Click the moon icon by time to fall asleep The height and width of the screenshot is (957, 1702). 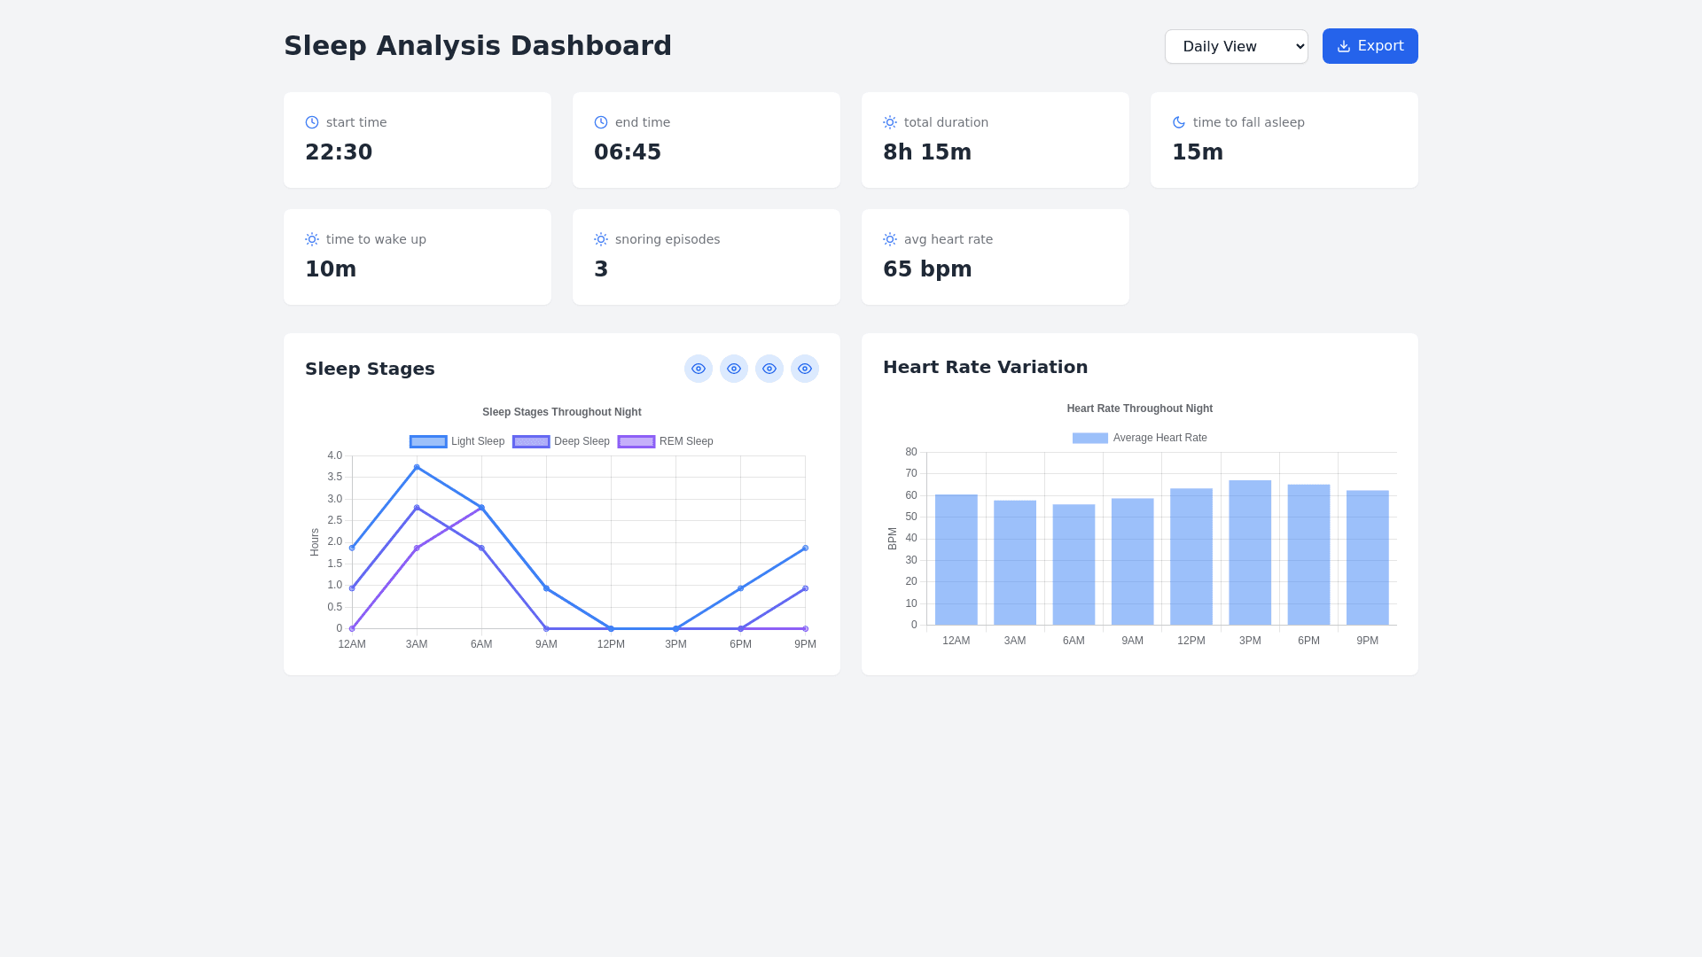[1179, 122]
